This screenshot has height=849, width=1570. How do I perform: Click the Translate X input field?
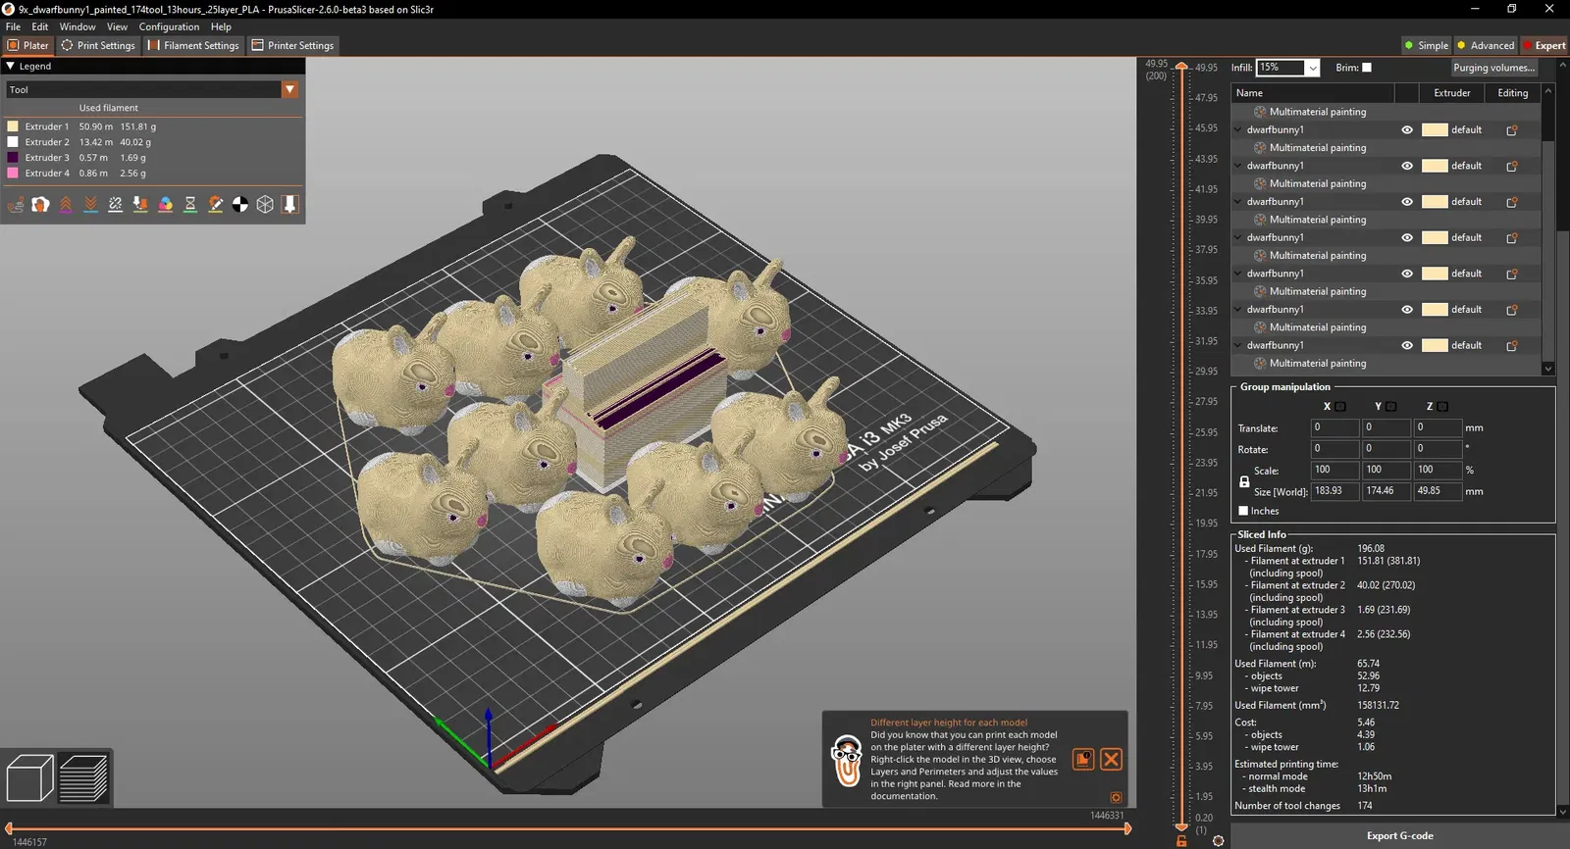(x=1334, y=427)
